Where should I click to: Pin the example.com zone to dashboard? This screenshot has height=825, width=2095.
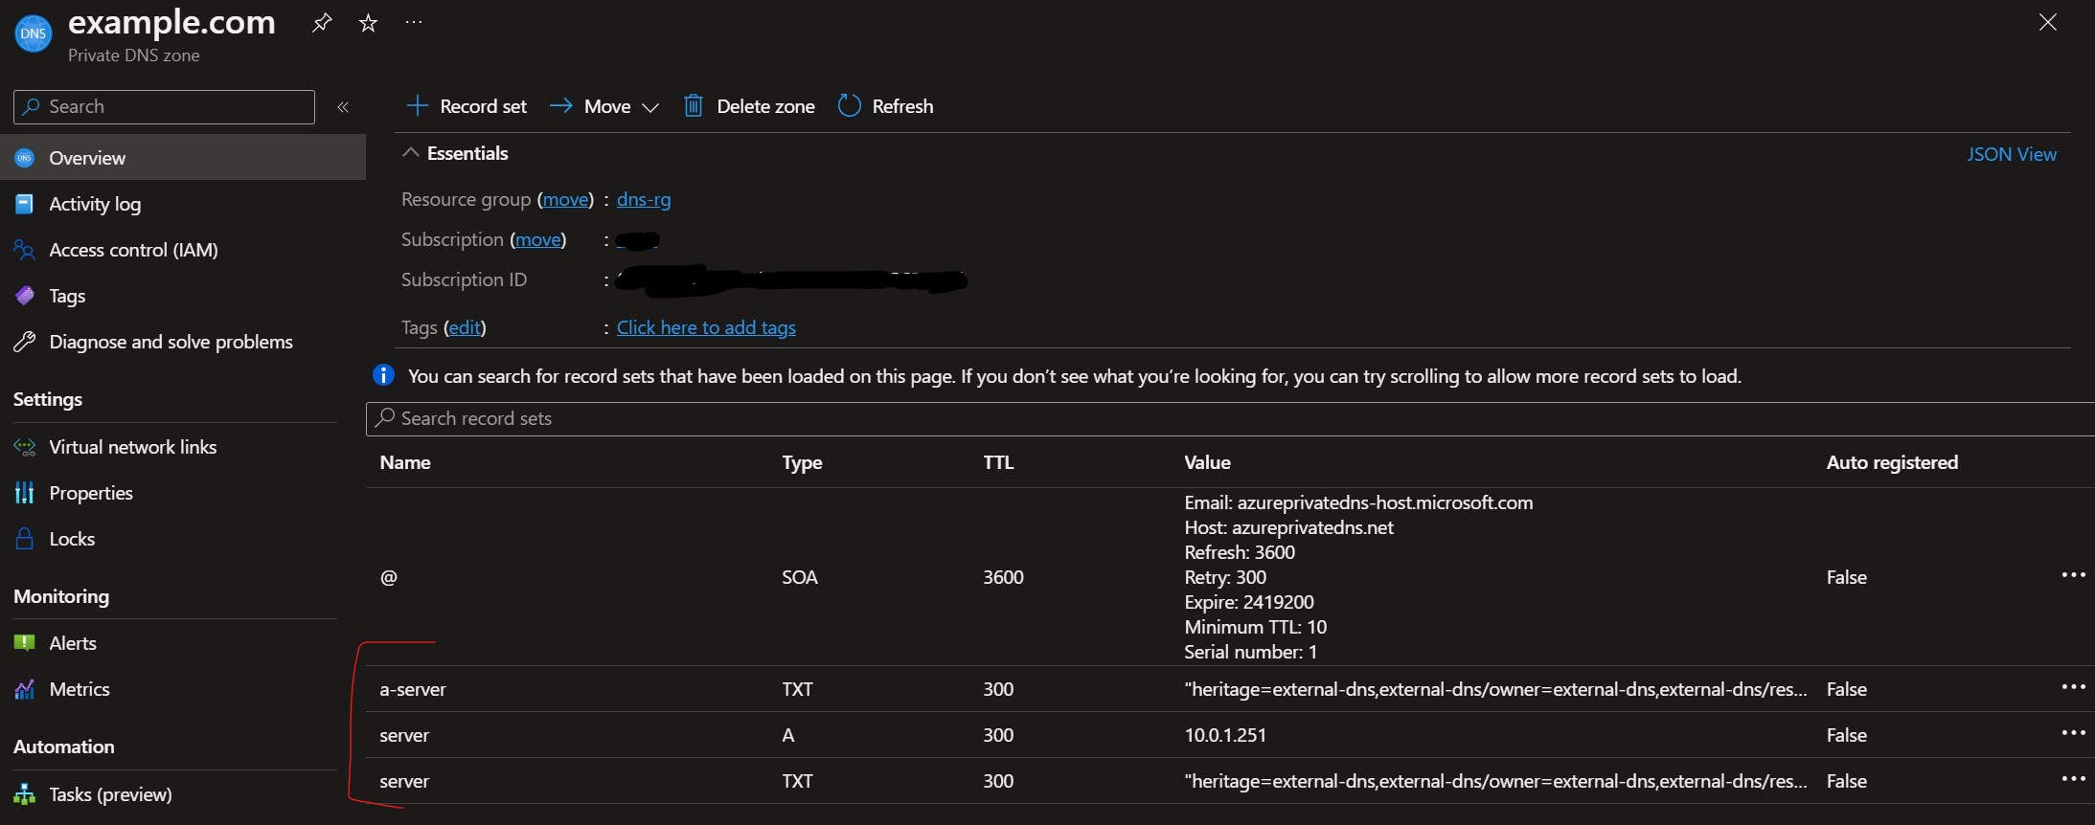pos(322,23)
